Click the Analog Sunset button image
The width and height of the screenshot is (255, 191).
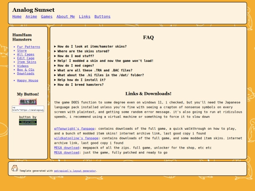tap(28, 102)
